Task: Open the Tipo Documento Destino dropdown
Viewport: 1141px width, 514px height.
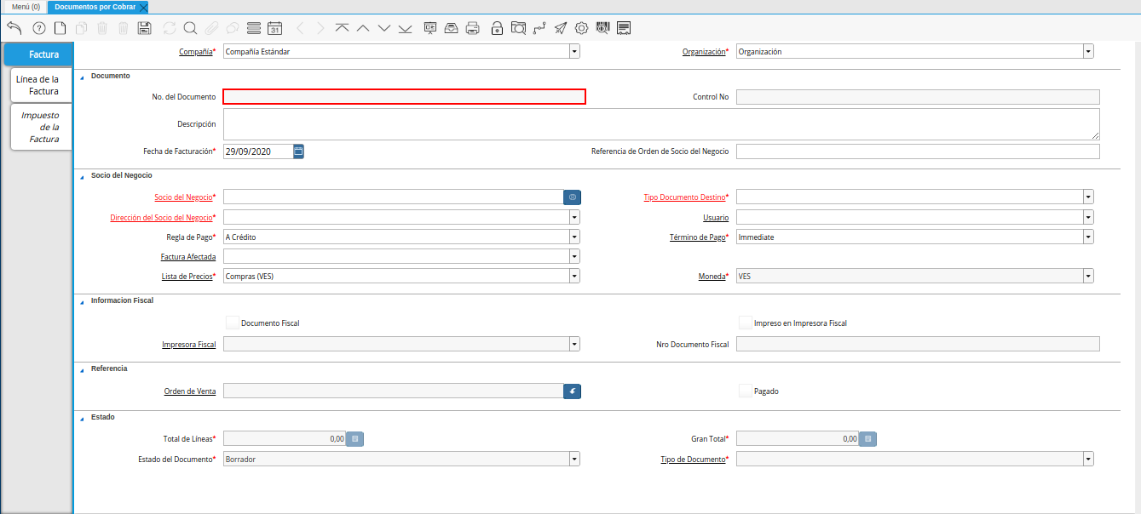Action: tap(1088, 197)
